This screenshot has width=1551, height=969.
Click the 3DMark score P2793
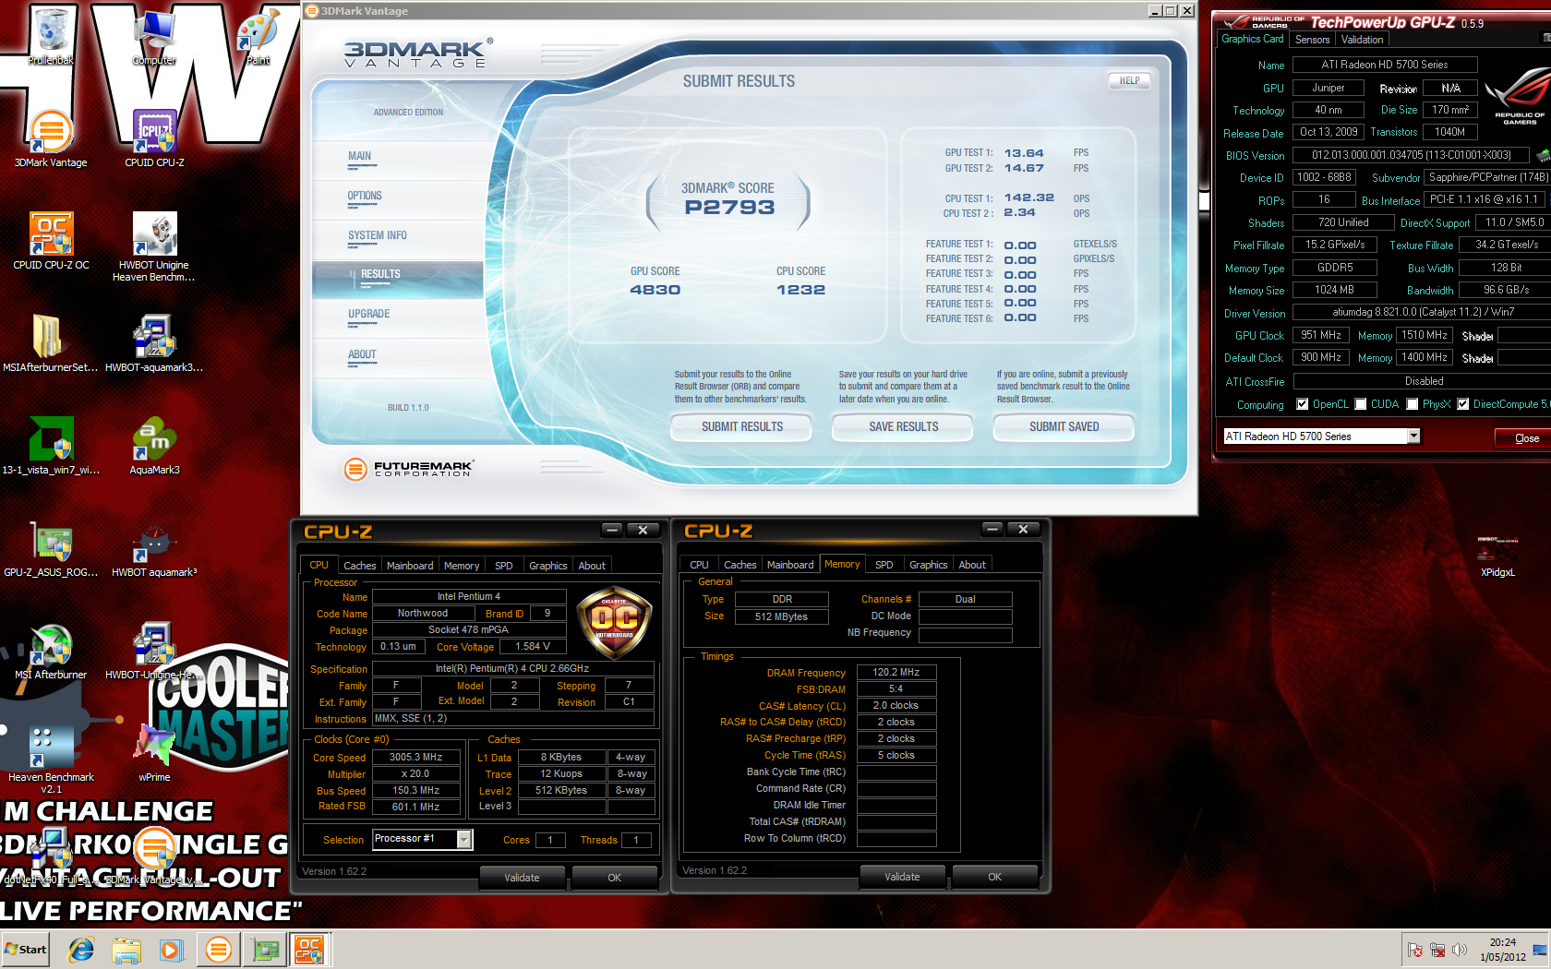(x=729, y=208)
